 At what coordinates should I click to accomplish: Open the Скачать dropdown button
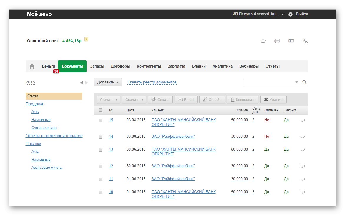(x=109, y=100)
